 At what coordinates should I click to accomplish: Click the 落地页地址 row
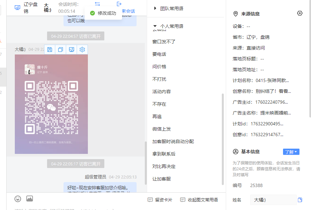[x=248, y=70]
